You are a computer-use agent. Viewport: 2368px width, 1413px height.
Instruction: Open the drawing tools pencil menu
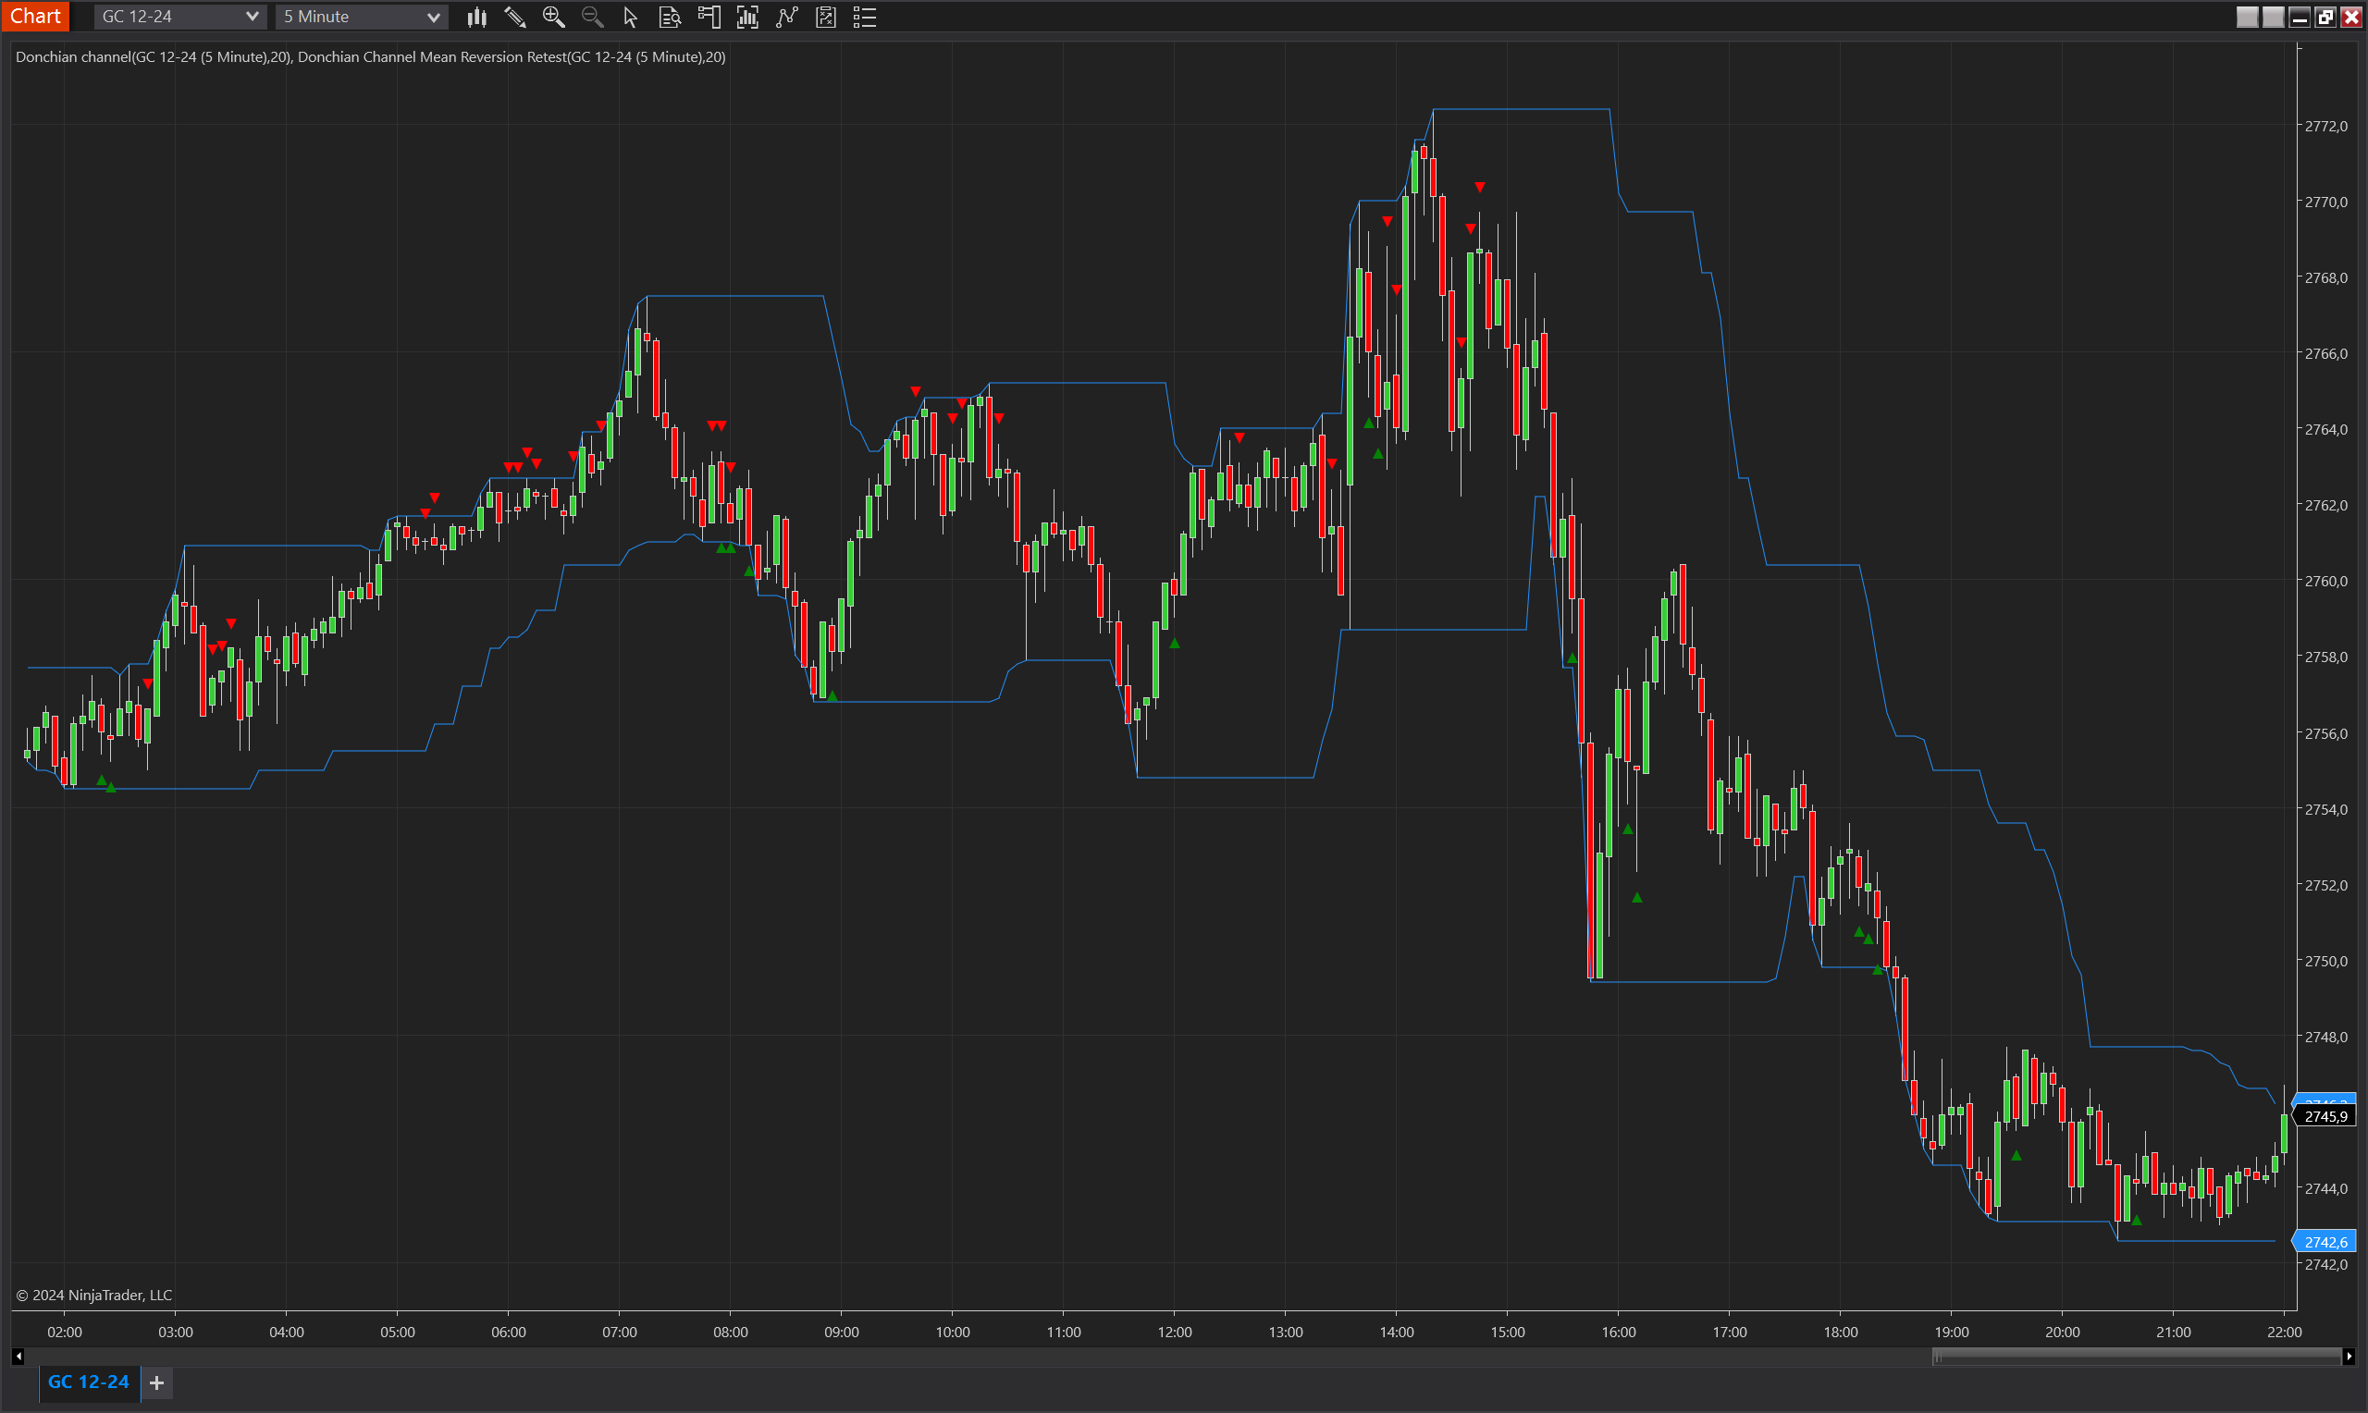click(x=515, y=18)
